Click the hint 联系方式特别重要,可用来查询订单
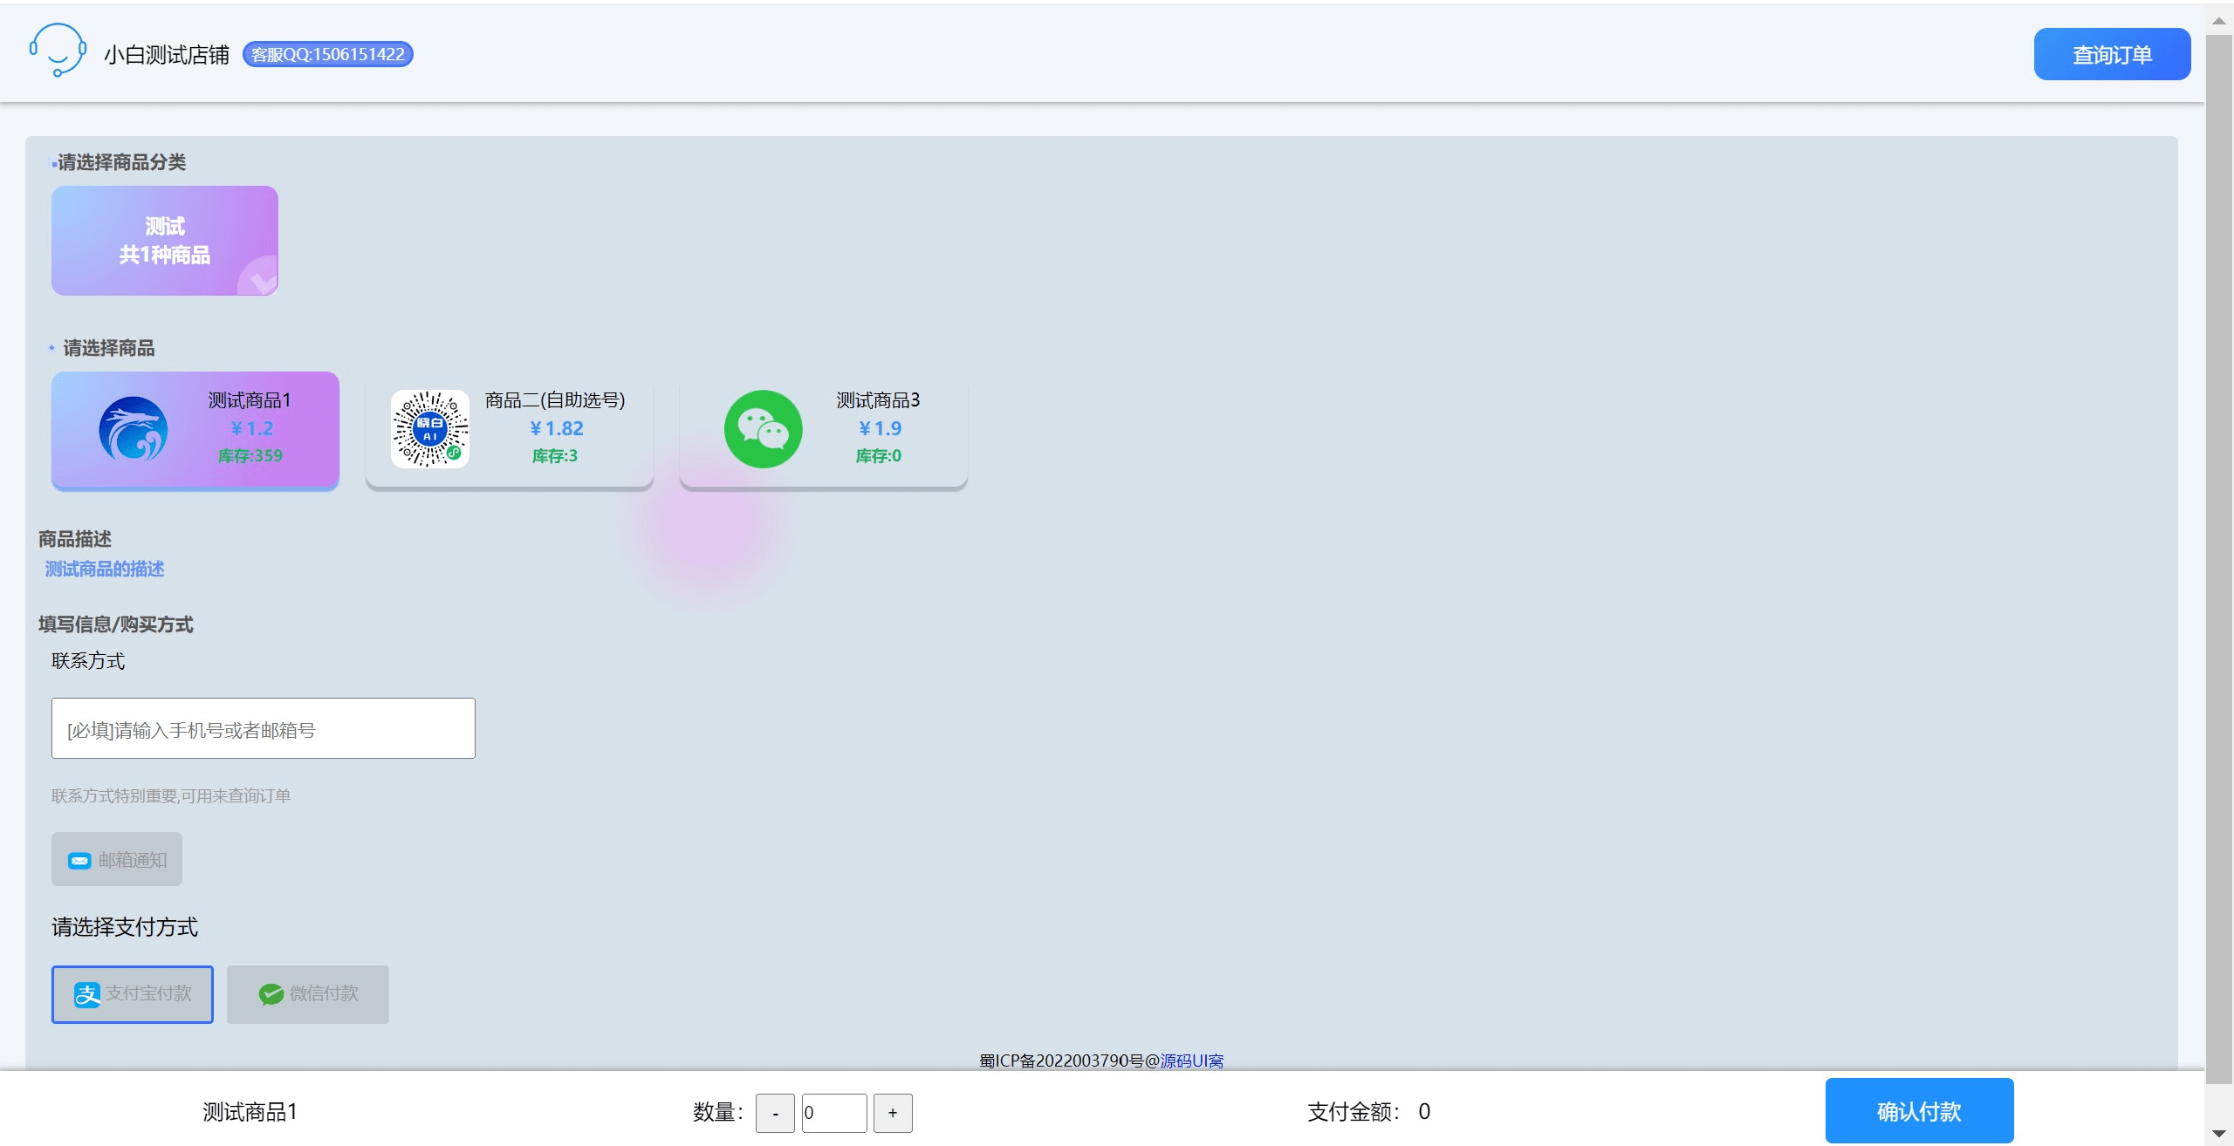The image size is (2234, 1146). point(171,795)
